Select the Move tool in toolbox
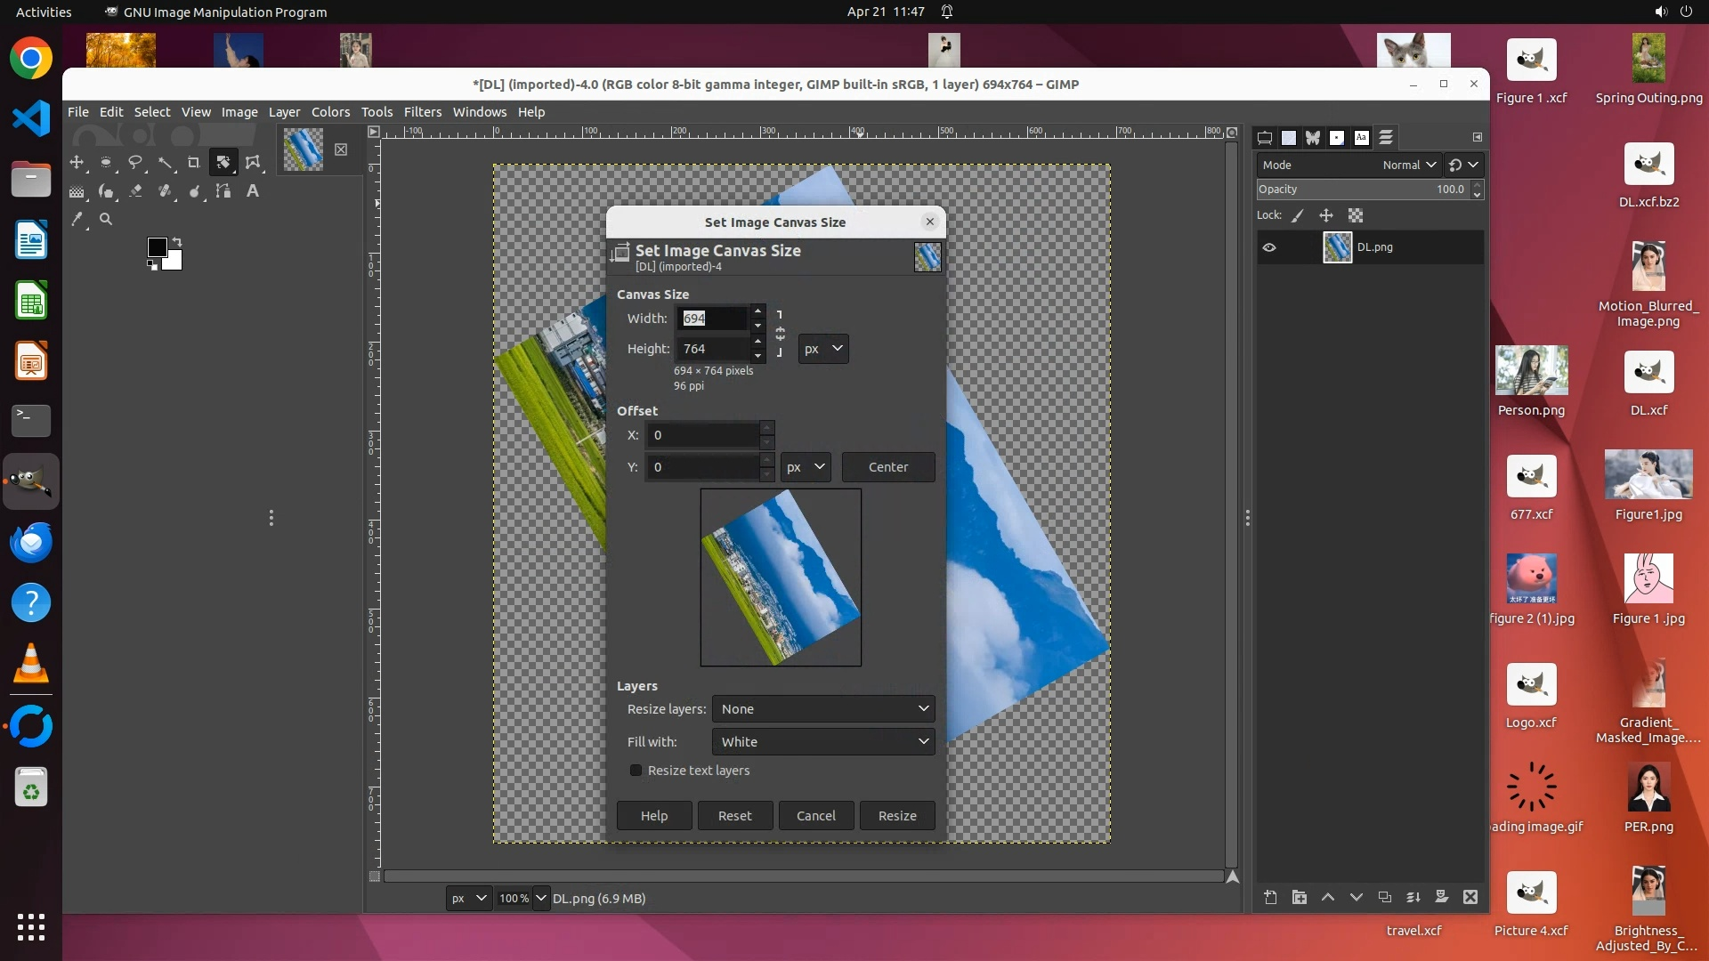Screen dimensions: 1709x961 77,163
